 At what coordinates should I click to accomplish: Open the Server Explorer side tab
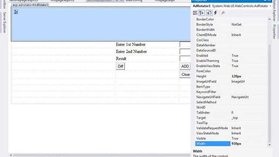pyautogui.click(x=4, y=22)
